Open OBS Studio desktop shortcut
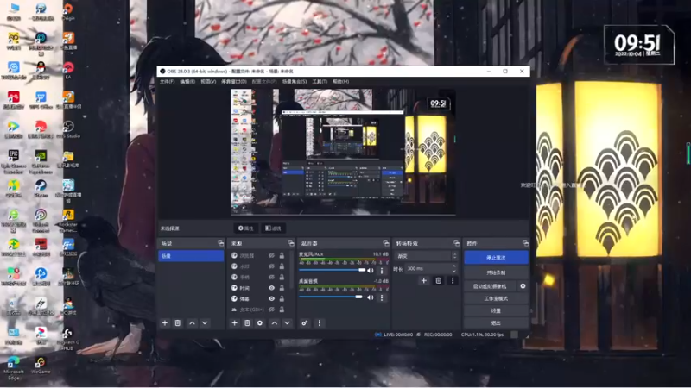 tap(68, 129)
